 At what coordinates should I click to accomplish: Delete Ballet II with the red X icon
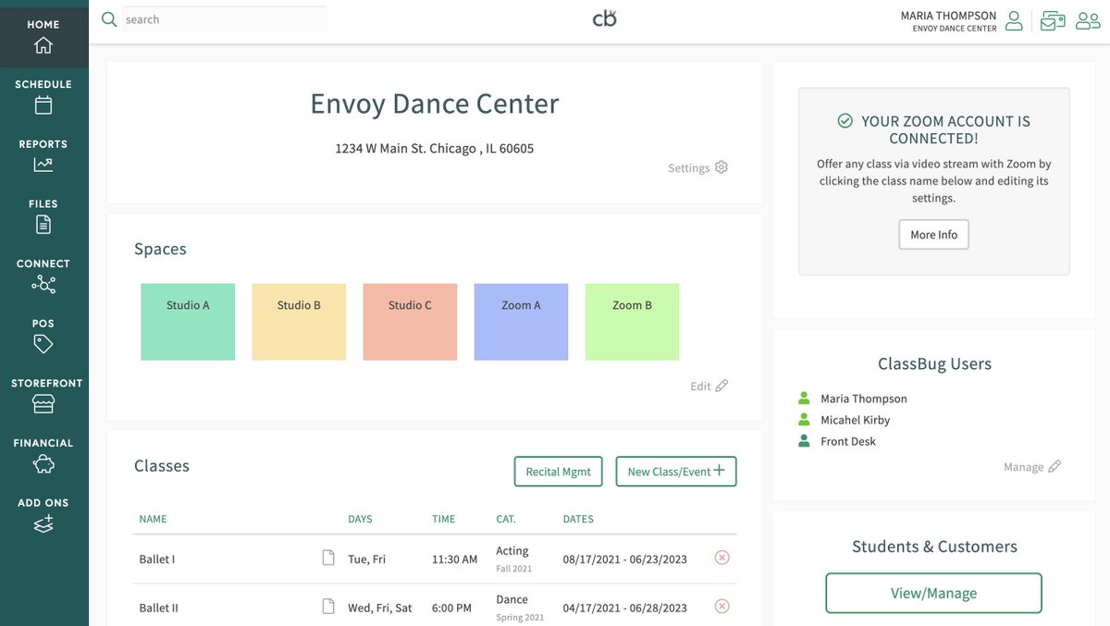[722, 607]
